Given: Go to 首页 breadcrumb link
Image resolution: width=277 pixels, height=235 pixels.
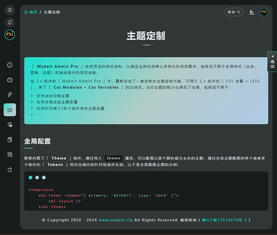Looking at the screenshot, I should click(x=33, y=12).
